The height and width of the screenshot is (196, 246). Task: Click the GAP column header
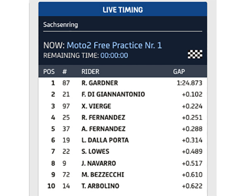179,72
